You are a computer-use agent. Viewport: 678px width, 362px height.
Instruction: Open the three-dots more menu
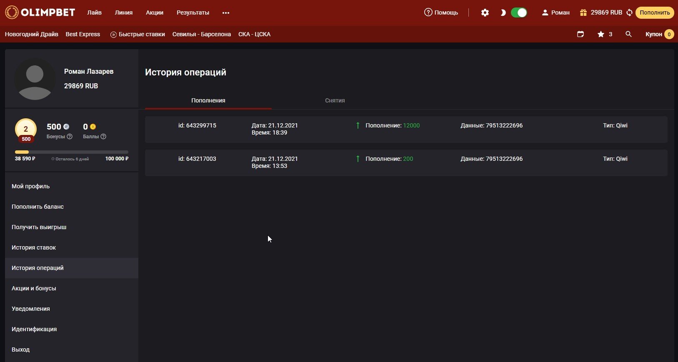pyautogui.click(x=226, y=13)
